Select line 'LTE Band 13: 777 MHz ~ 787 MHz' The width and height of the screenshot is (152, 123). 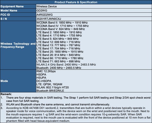point(58,45)
